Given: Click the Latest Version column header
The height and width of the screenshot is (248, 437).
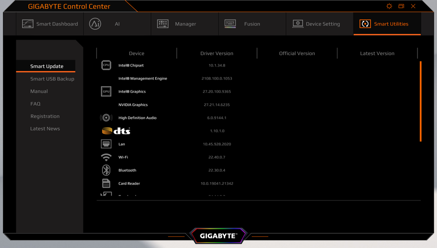Looking at the screenshot, I should pyautogui.click(x=377, y=53).
